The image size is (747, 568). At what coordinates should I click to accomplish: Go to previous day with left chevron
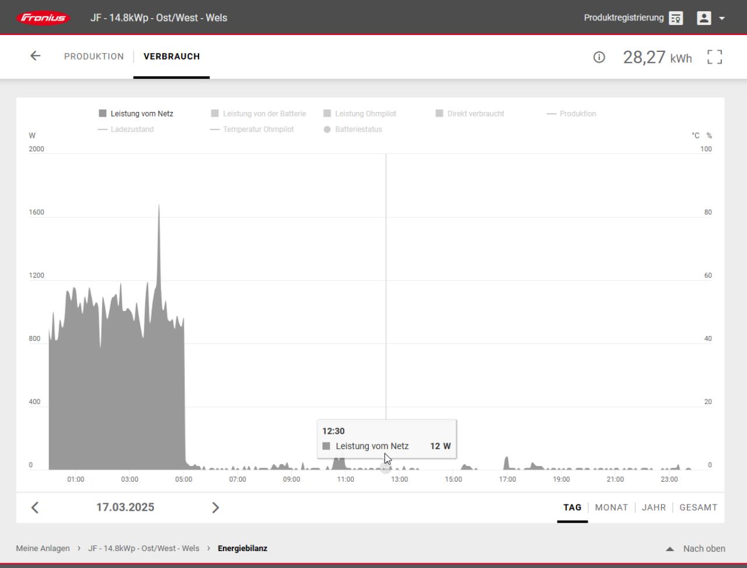click(x=35, y=507)
